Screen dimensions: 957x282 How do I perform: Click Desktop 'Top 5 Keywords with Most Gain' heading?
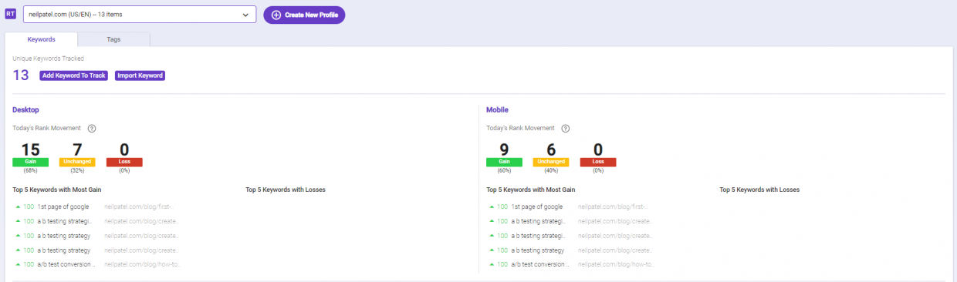pyautogui.click(x=57, y=189)
